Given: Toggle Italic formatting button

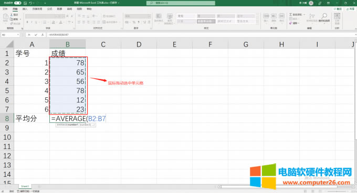Looking at the screenshot, I should point(31,22).
